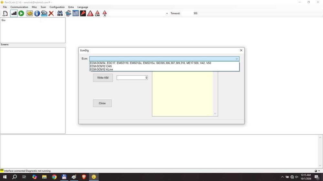The image size is (323, 181).
Task: Click the Timeout value field
Action: pyautogui.click(x=190, y=13)
